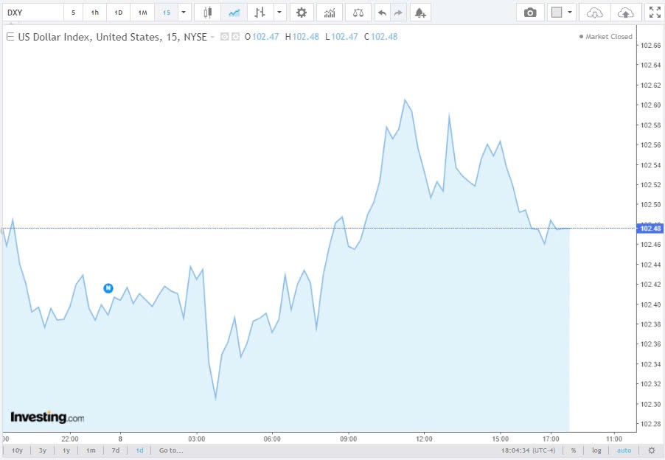Open the indicators icon on the toolbar
665x460 pixels.
click(x=329, y=12)
